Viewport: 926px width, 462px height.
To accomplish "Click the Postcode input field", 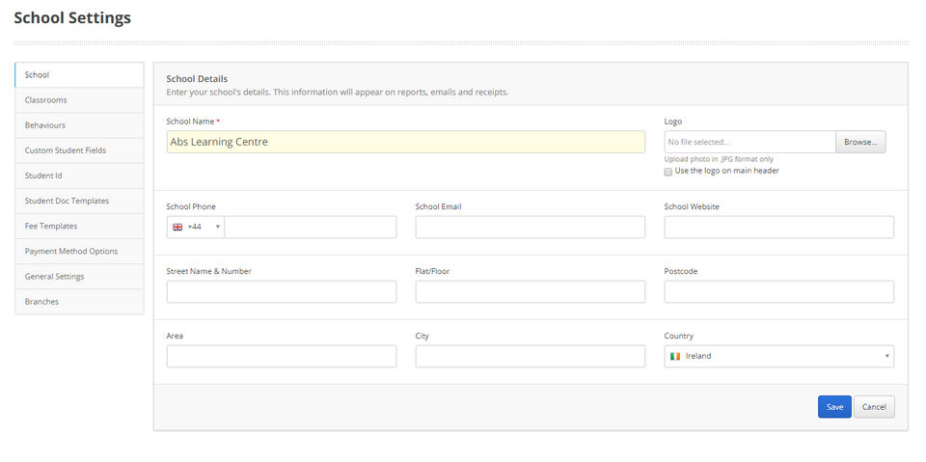I will [778, 291].
